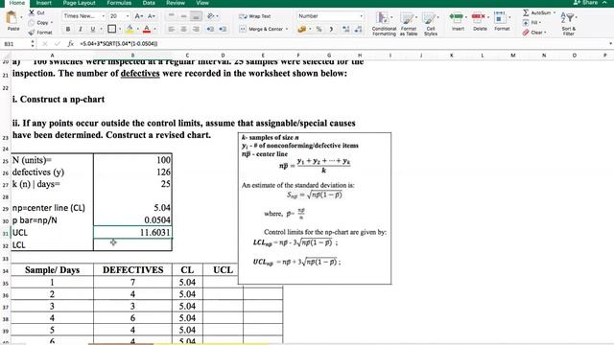Click the Share button

586,3
